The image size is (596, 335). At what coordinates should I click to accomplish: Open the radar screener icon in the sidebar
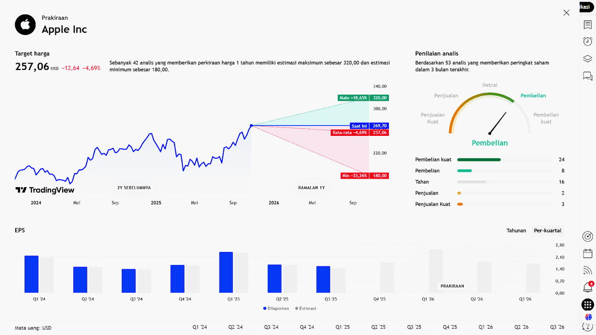pyautogui.click(x=588, y=236)
